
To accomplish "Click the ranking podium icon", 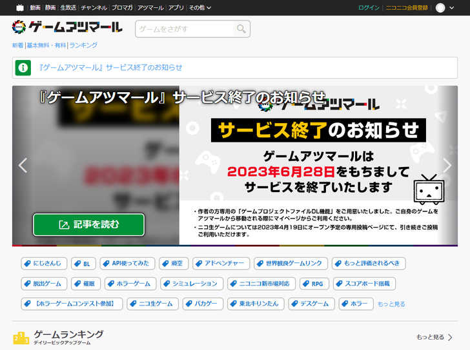I will tap(21, 338).
